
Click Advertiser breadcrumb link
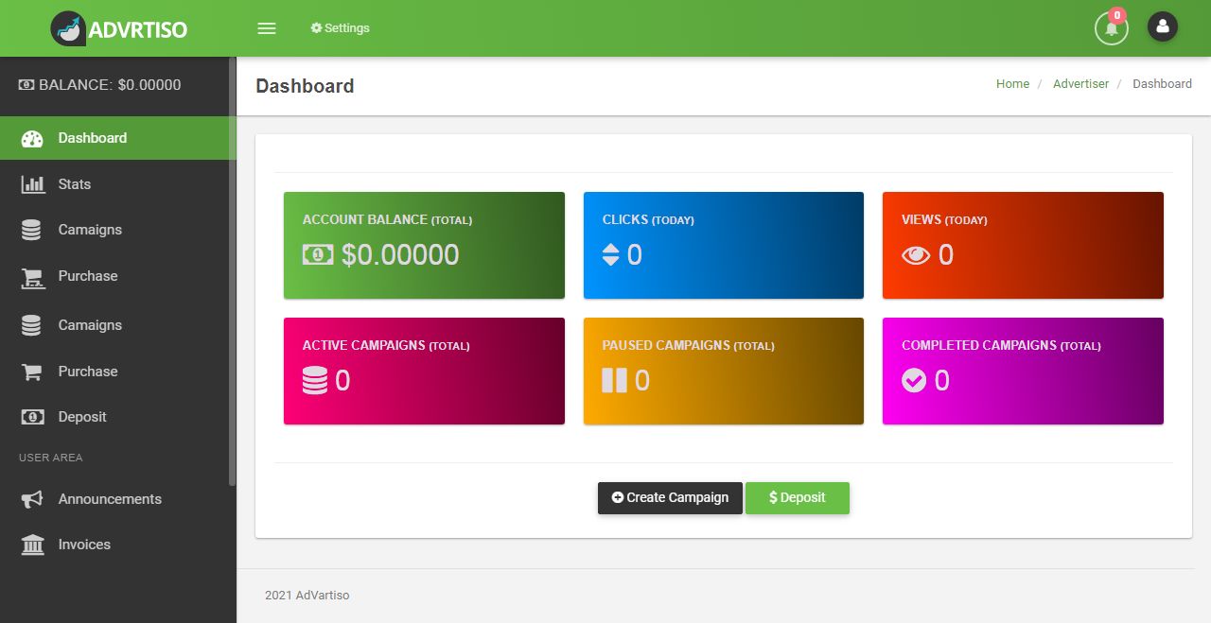point(1080,84)
